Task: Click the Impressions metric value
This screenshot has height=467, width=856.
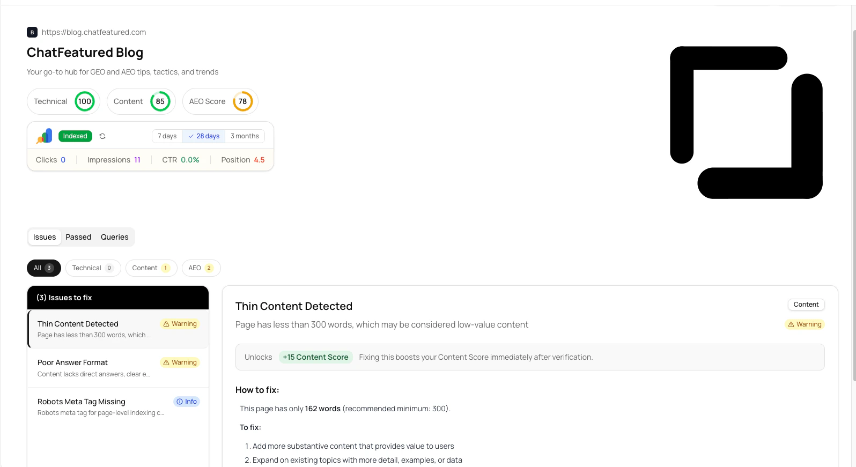Action: 137,160
